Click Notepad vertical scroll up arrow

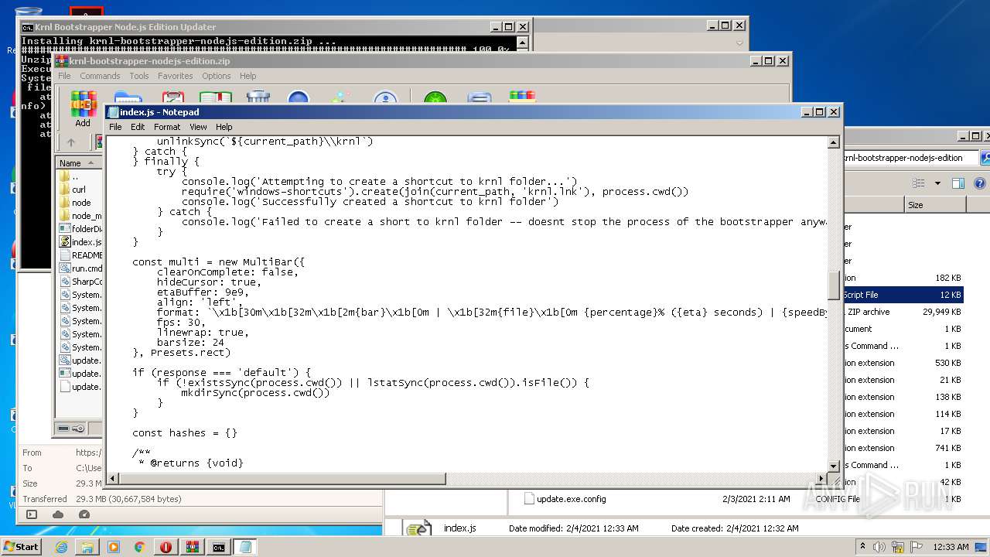tap(834, 142)
